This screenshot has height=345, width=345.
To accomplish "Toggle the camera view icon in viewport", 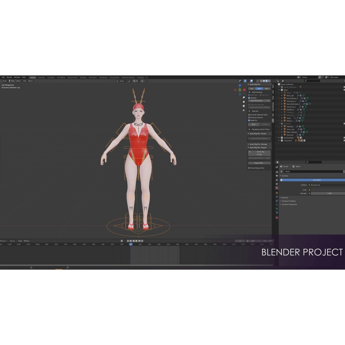I will (x=243, y=106).
